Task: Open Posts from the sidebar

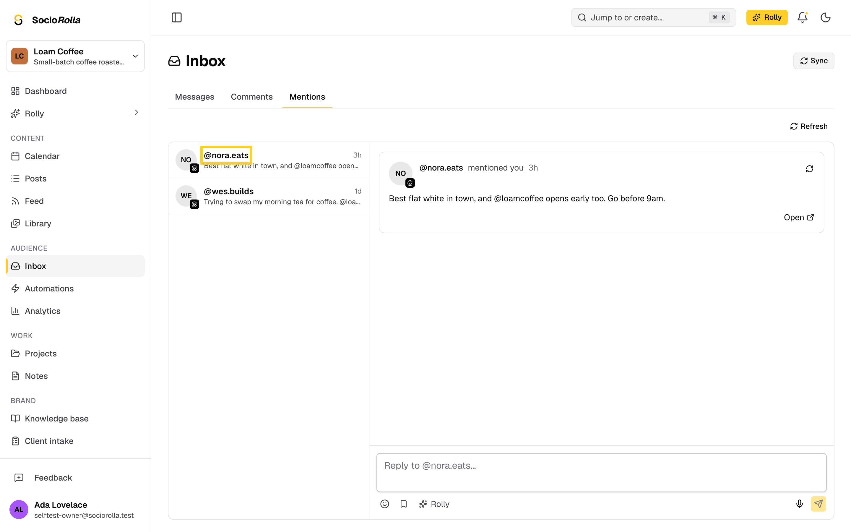Action: [x=75, y=179]
